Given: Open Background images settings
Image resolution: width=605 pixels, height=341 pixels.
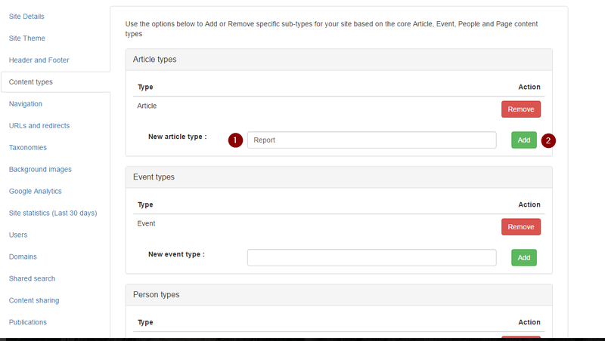Looking at the screenshot, I should pos(40,169).
